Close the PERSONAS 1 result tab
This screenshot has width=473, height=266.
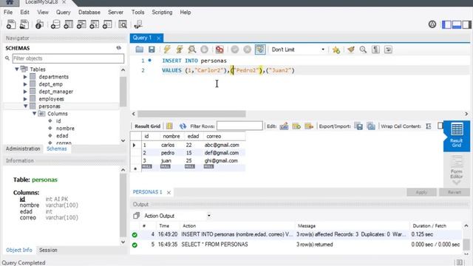[169, 192]
